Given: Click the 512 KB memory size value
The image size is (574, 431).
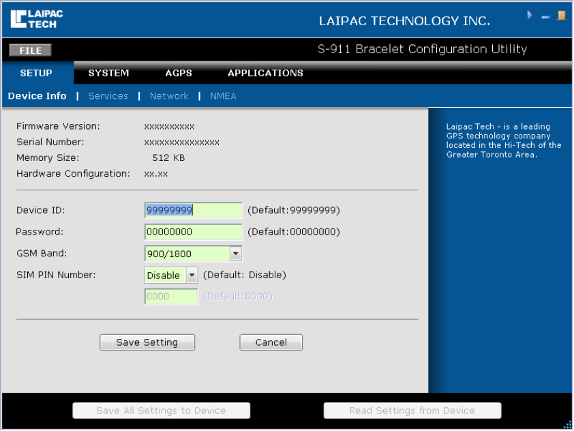Looking at the screenshot, I should click(168, 158).
